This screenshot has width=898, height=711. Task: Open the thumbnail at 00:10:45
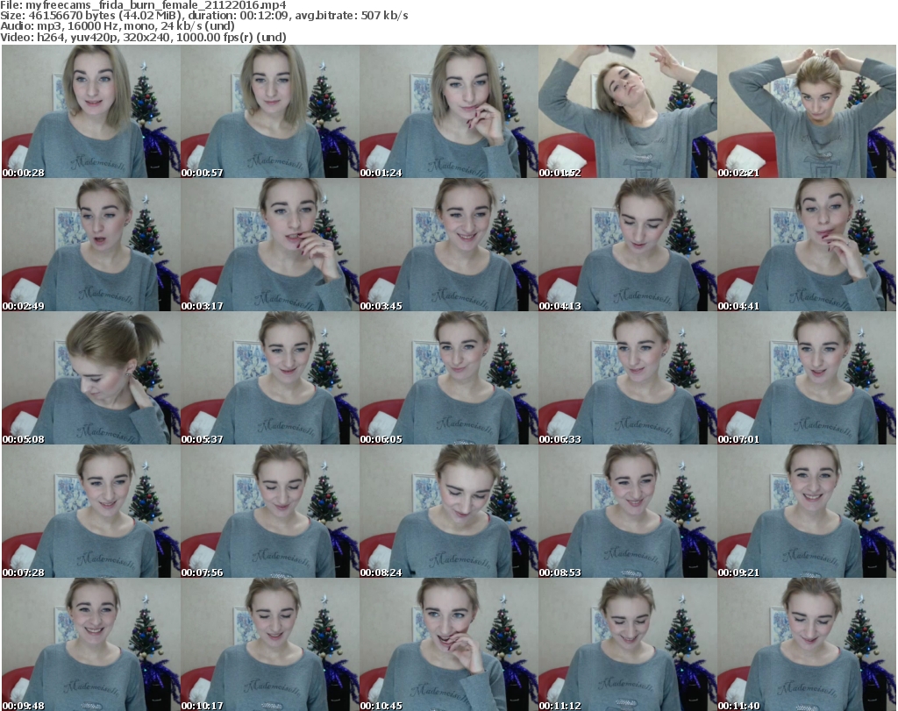(x=448, y=644)
